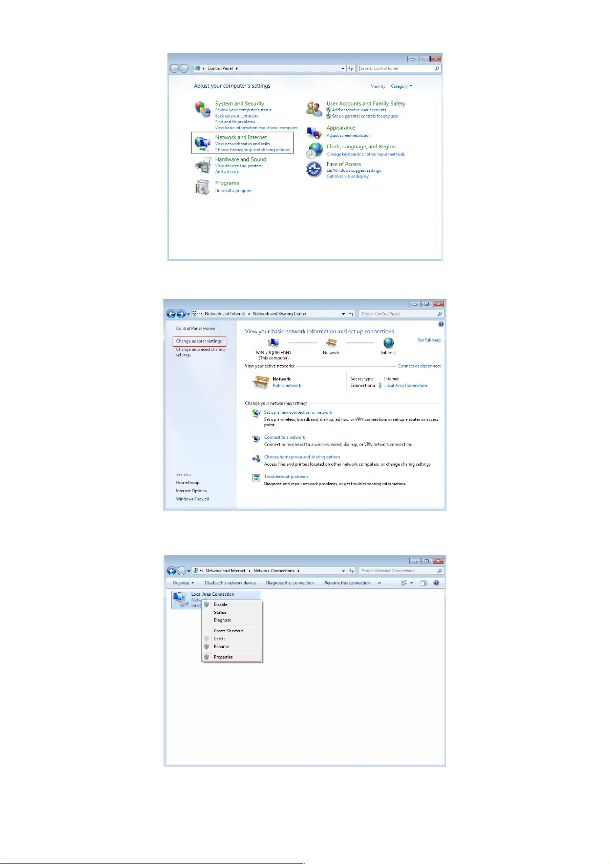Expand address bar dropdown in Control Panel window
610x864 pixels.
(x=343, y=68)
